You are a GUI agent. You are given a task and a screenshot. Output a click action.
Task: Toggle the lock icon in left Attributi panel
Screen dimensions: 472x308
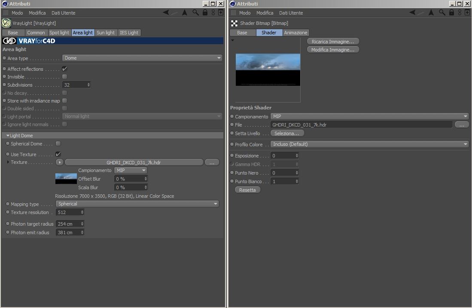[205, 12]
